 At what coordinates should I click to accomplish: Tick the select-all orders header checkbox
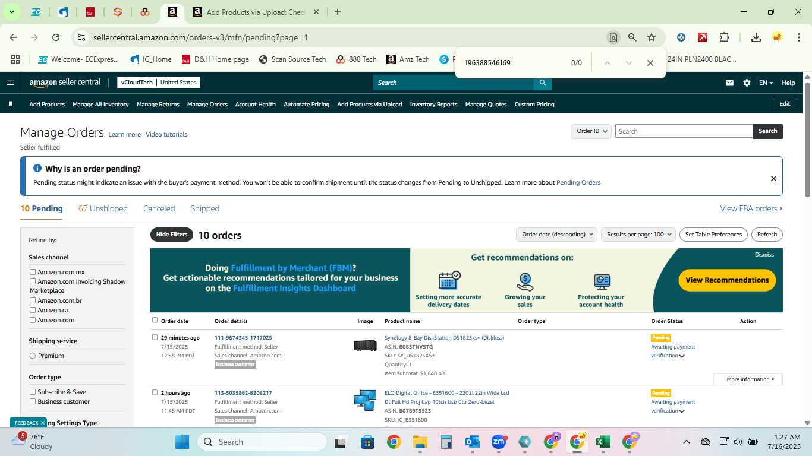click(155, 320)
